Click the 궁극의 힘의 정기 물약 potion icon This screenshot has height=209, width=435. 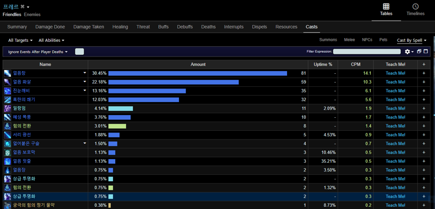coord(8,205)
